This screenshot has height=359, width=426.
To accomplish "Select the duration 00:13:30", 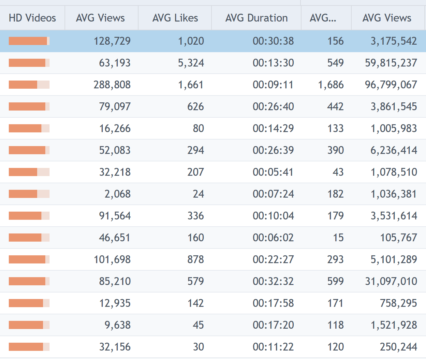I will [x=273, y=63].
